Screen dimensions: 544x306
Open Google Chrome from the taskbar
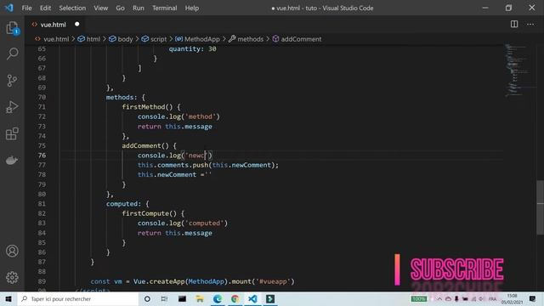click(235, 298)
